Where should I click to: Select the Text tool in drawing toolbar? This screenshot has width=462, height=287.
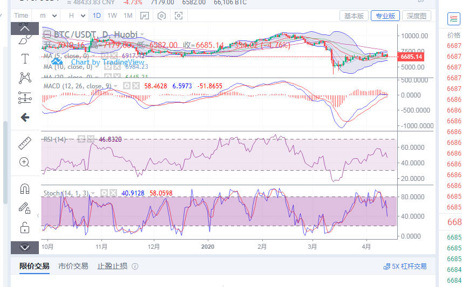(25, 59)
